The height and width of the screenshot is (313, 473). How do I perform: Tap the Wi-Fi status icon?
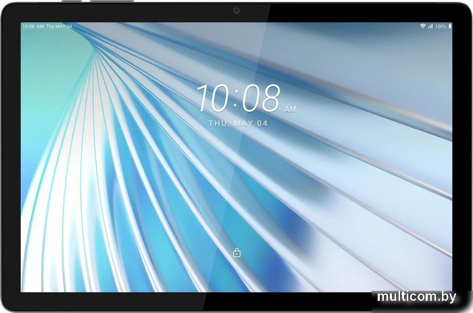point(422,26)
